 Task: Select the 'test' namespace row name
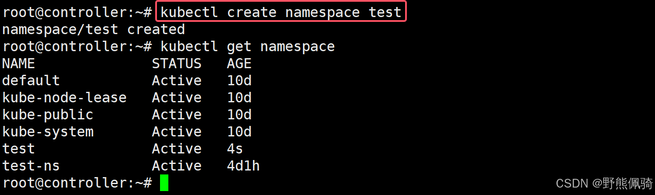coord(18,149)
